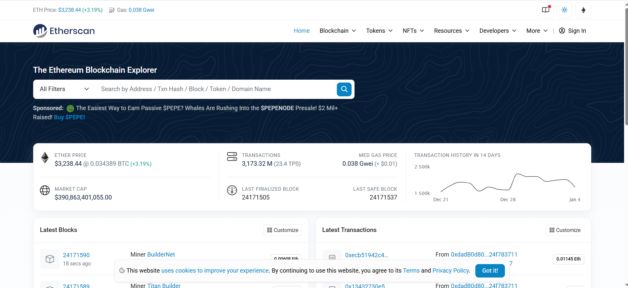Click the cube icon for block 24171590
The image size is (628, 288).
point(50,259)
